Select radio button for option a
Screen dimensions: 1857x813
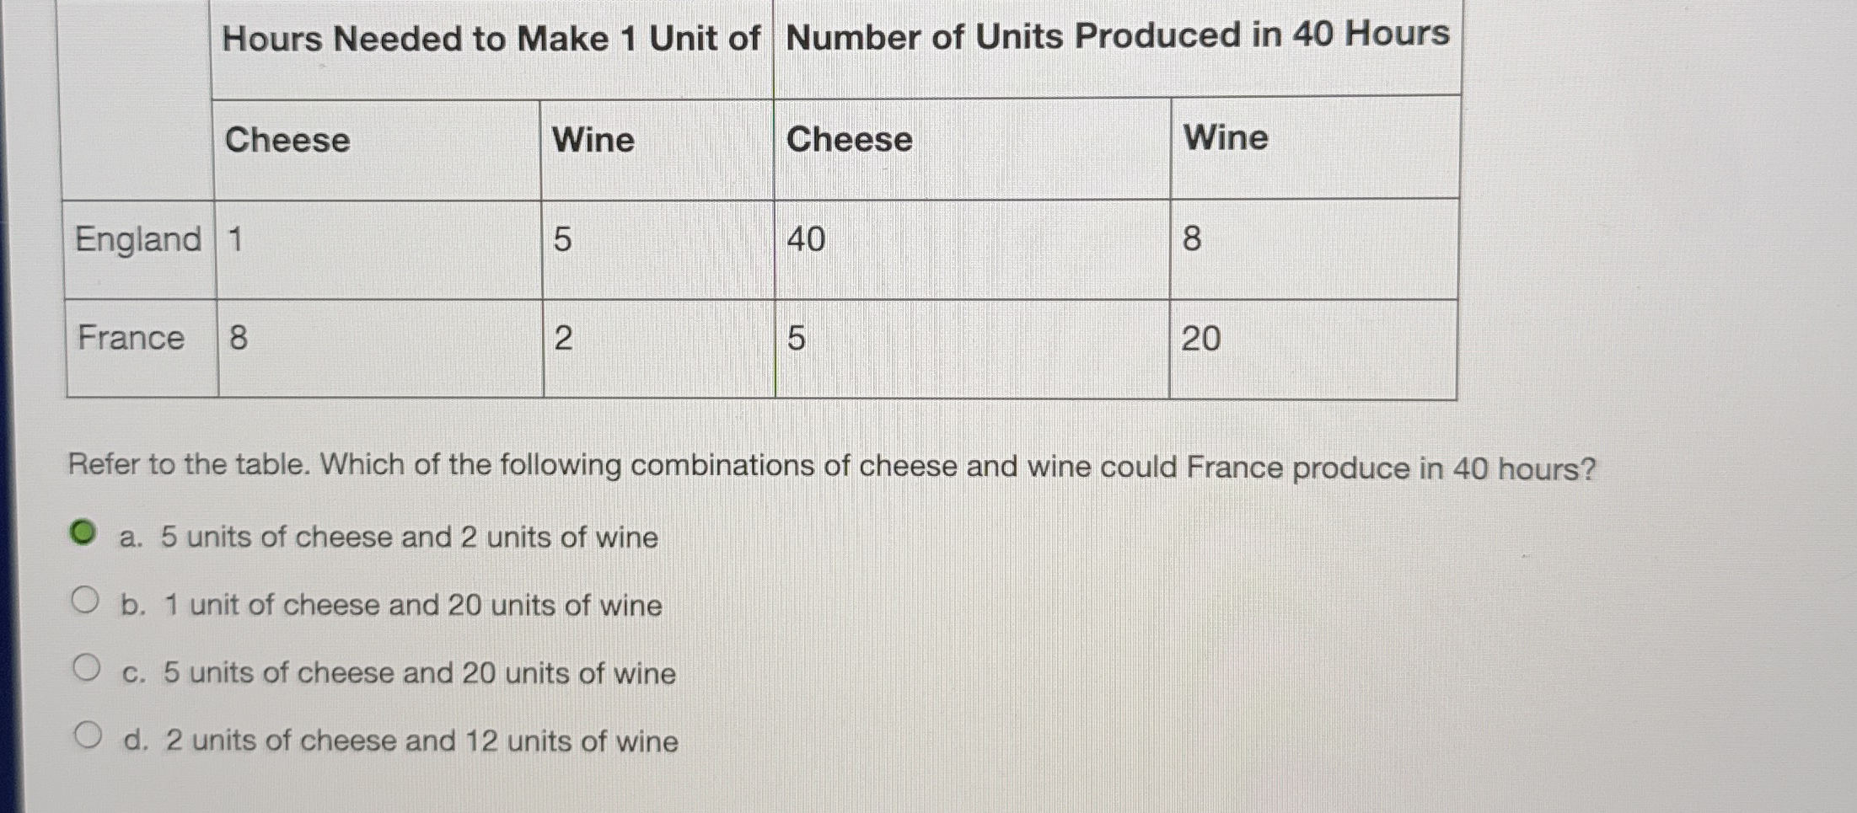(x=84, y=532)
